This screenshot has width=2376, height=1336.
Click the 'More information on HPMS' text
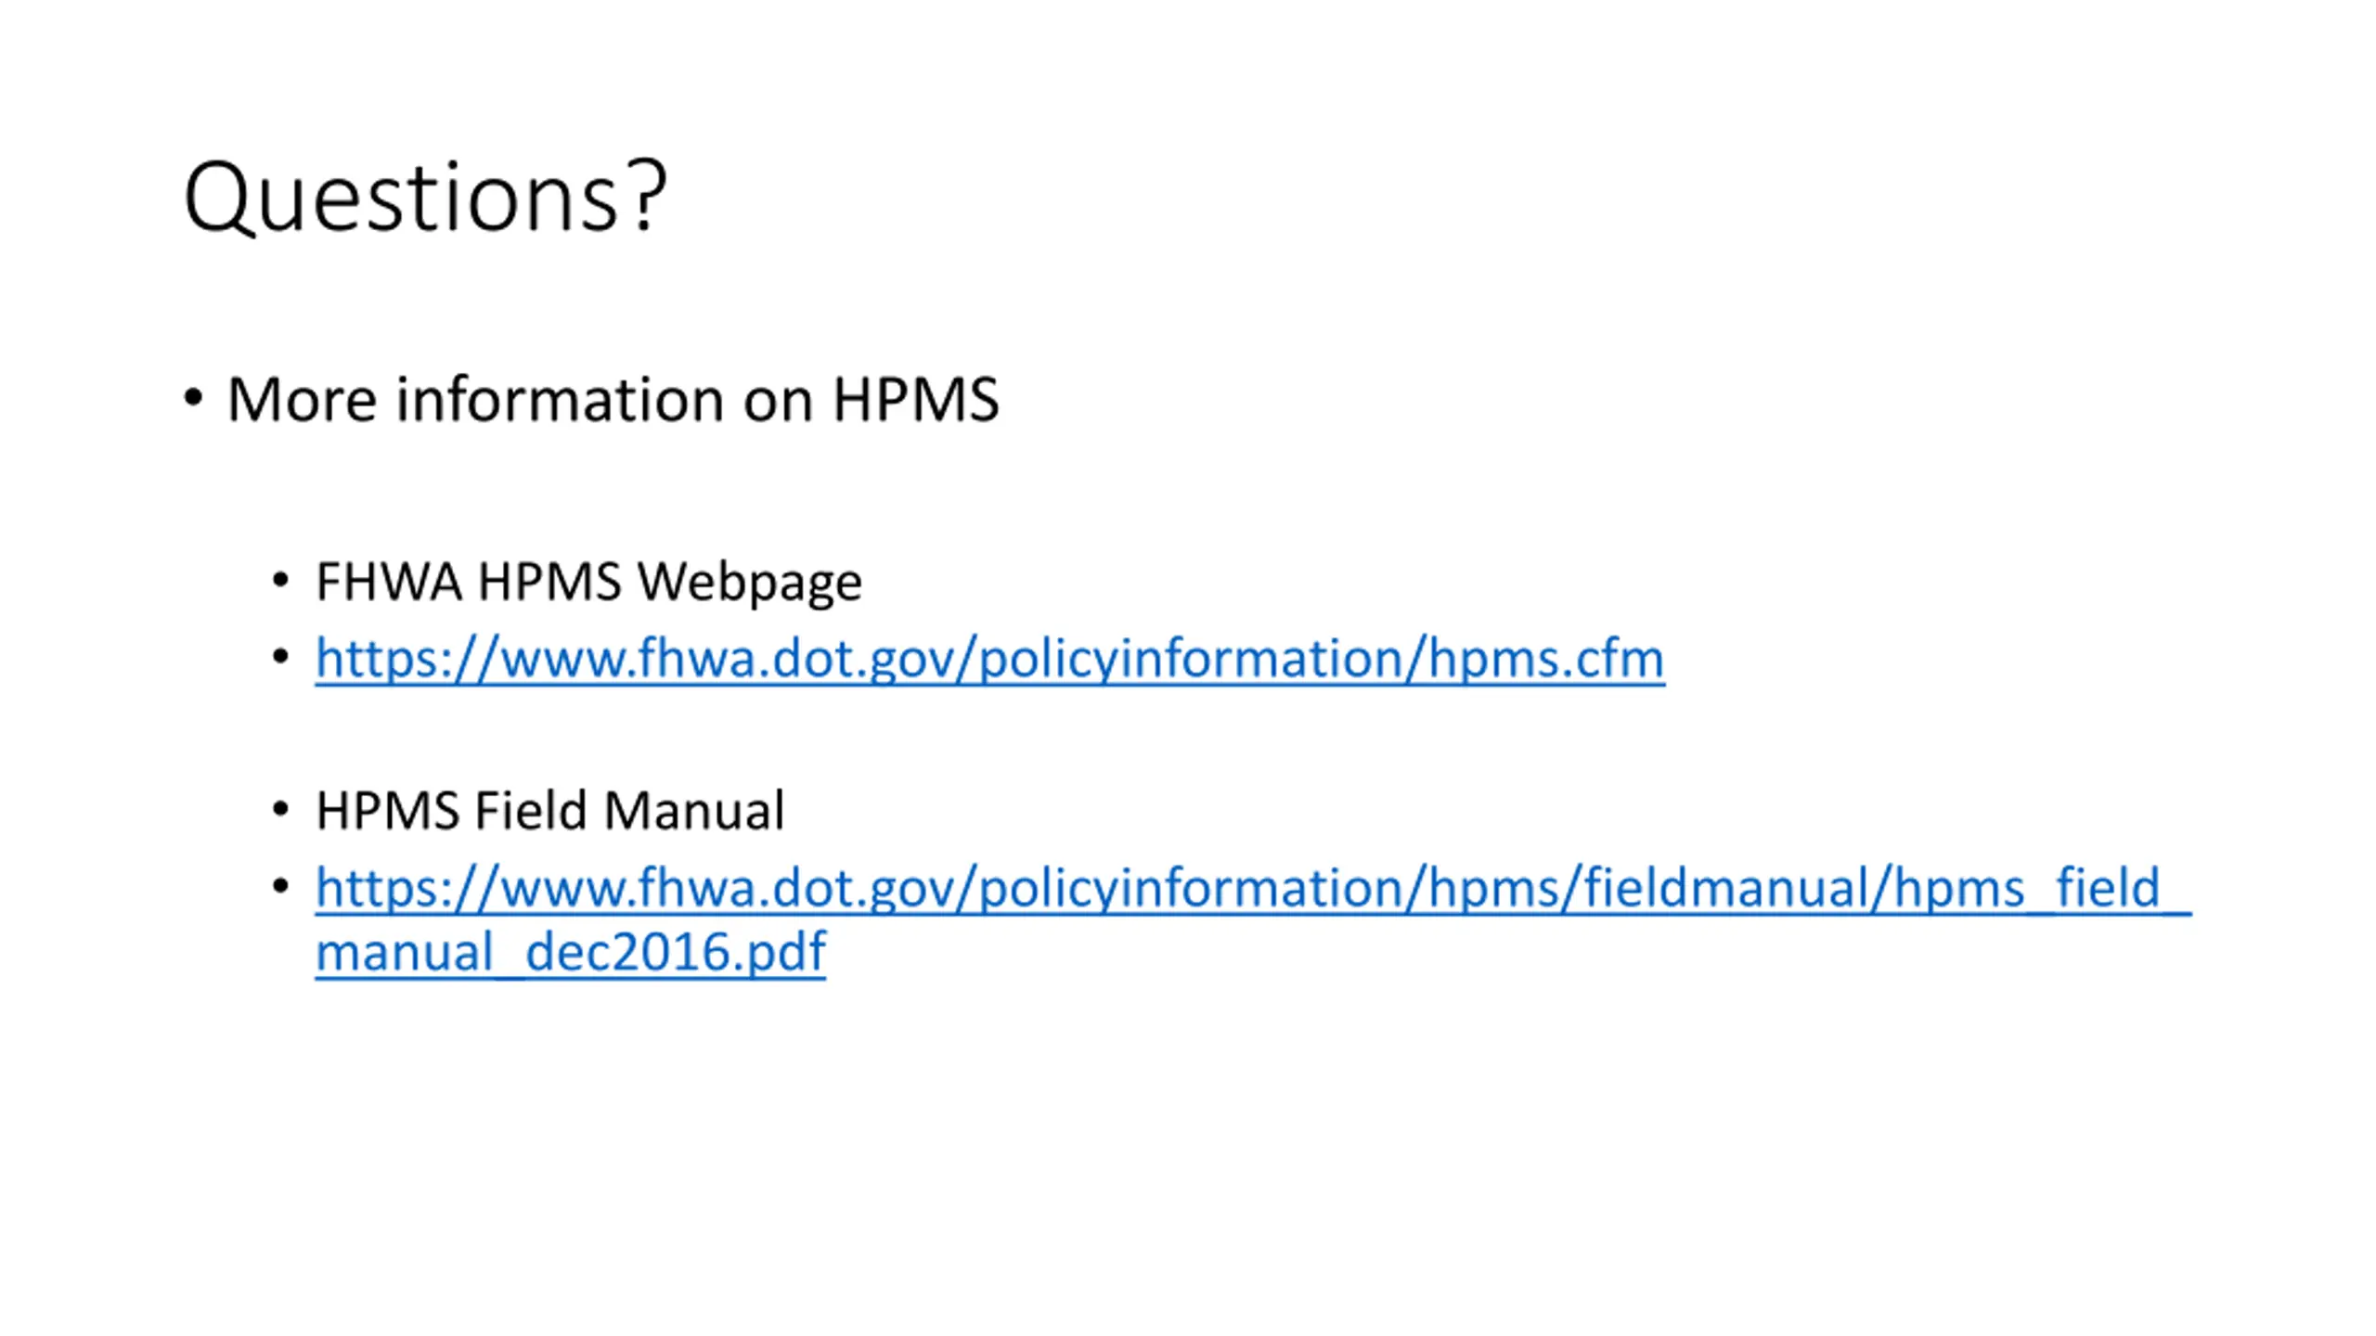(x=613, y=400)
